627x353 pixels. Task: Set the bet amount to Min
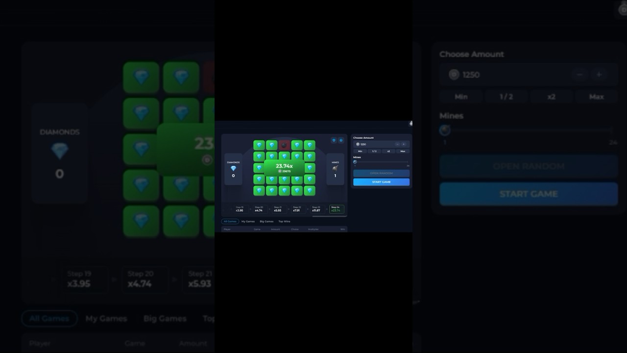click(x=360, y=151)
